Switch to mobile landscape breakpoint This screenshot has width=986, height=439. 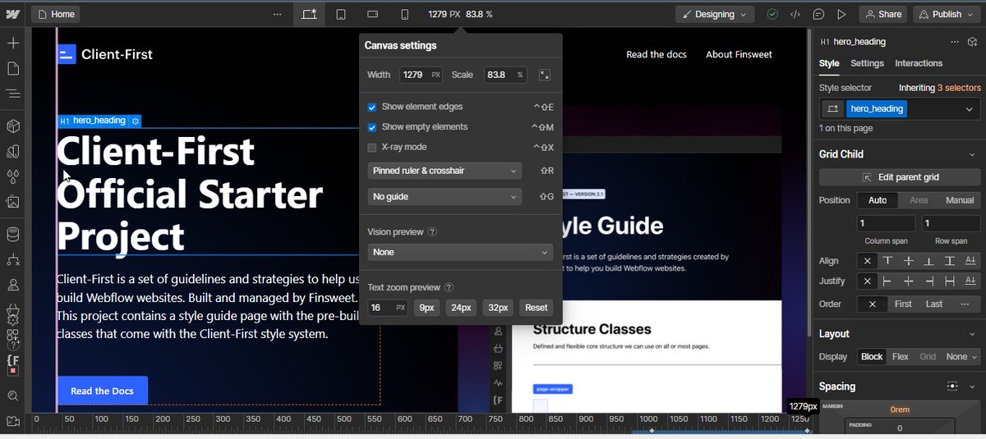point(372,14)
